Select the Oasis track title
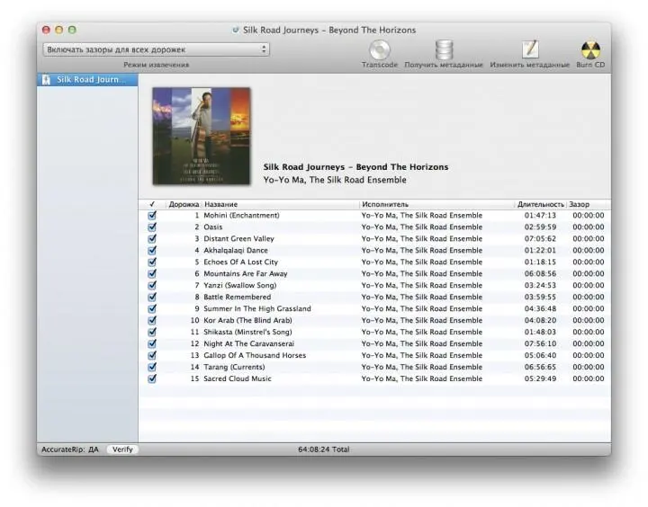 click(x=212, y=227)
